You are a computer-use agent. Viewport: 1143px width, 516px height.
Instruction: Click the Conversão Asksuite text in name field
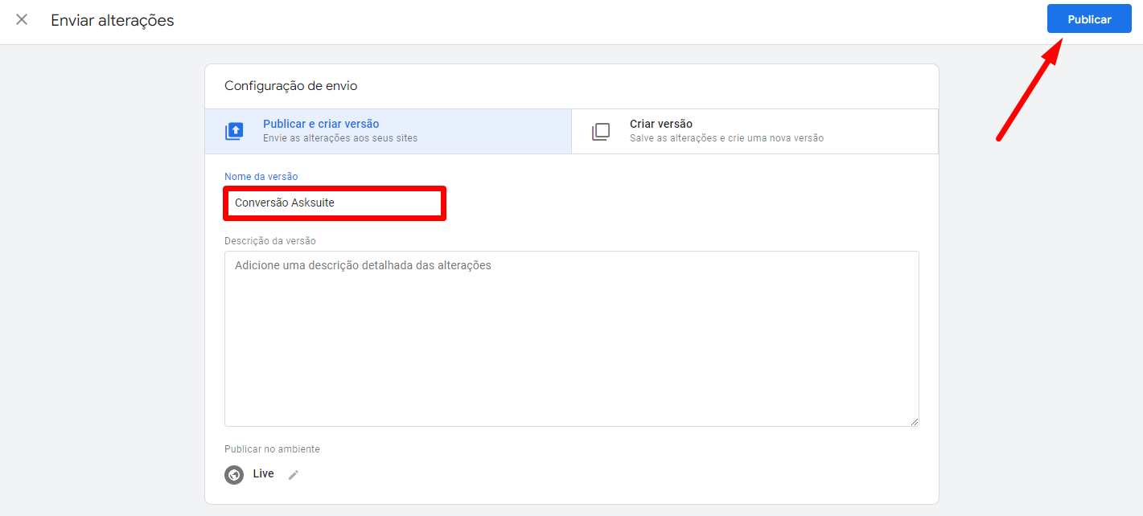click(x=285, y=203)
